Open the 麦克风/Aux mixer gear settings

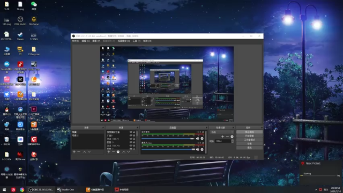(x=202, y=150)
